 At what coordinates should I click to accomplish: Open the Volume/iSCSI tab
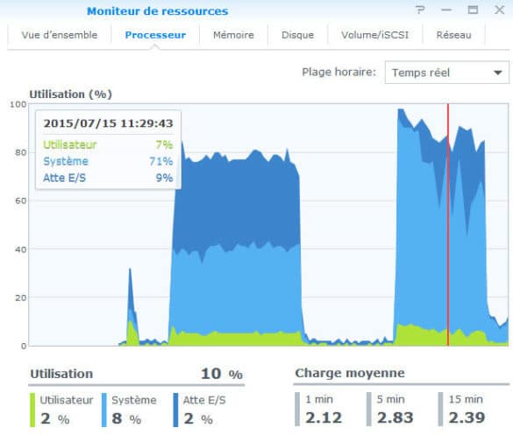click(375, 35)
